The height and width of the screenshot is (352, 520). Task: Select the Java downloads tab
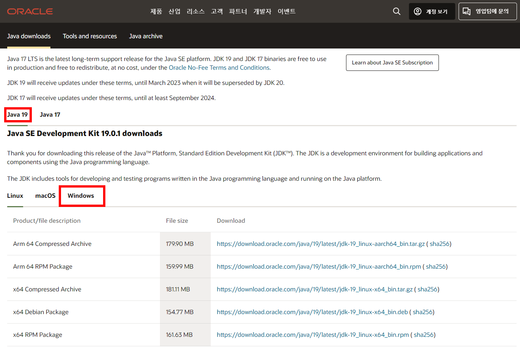[x=29, y=36]
